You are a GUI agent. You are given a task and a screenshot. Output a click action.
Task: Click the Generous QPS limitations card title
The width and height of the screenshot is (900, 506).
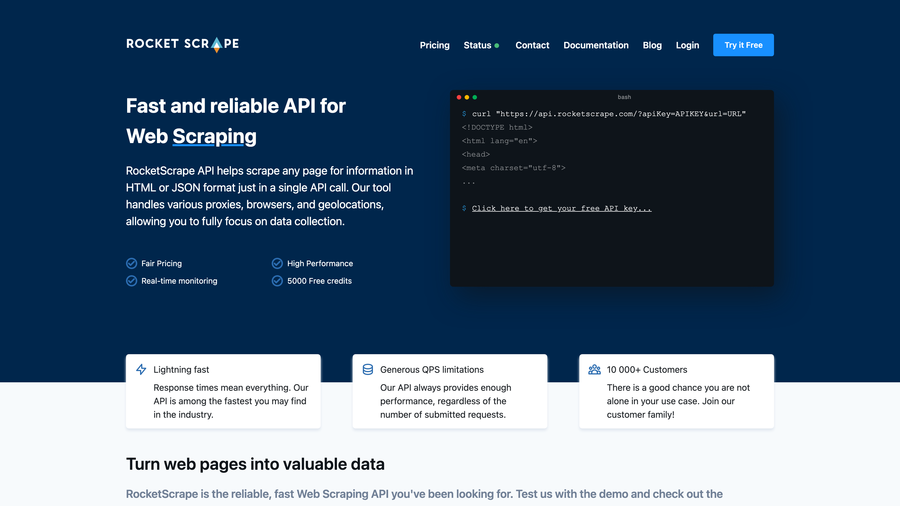coord(431,369)
